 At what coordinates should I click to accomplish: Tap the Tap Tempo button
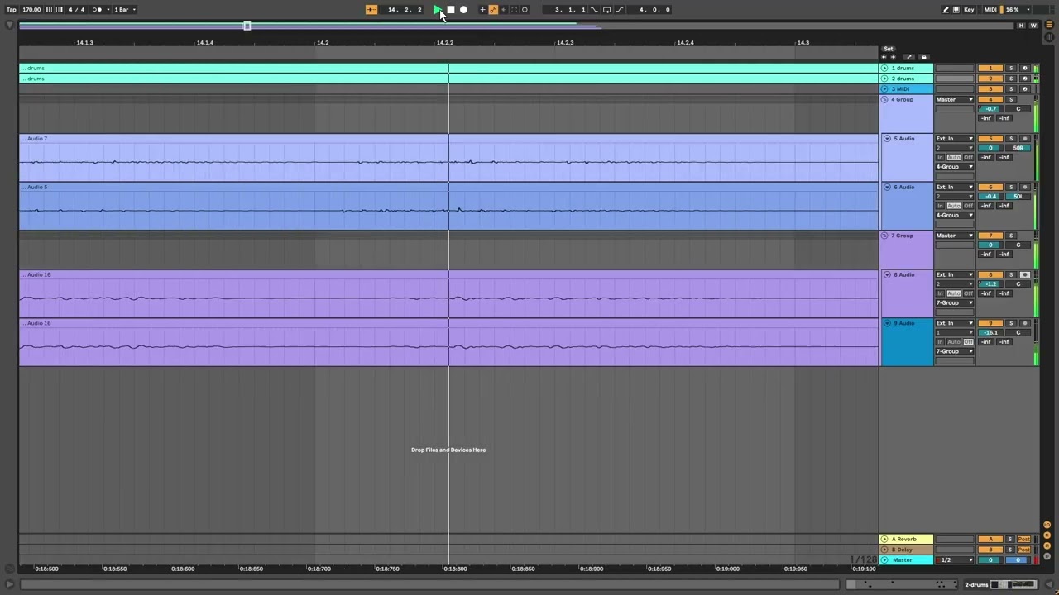[x=12, y=10]
